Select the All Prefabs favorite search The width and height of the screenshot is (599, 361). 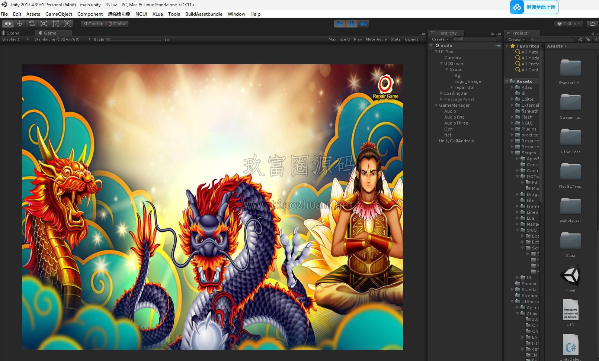pos(527,64)
